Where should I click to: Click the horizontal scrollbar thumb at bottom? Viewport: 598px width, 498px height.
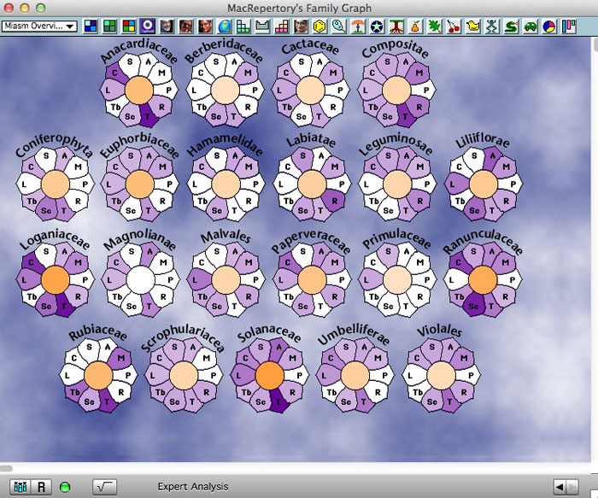[7, 468]
